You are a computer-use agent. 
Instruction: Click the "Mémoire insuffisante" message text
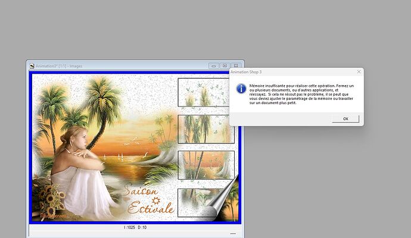click(301, 94)
